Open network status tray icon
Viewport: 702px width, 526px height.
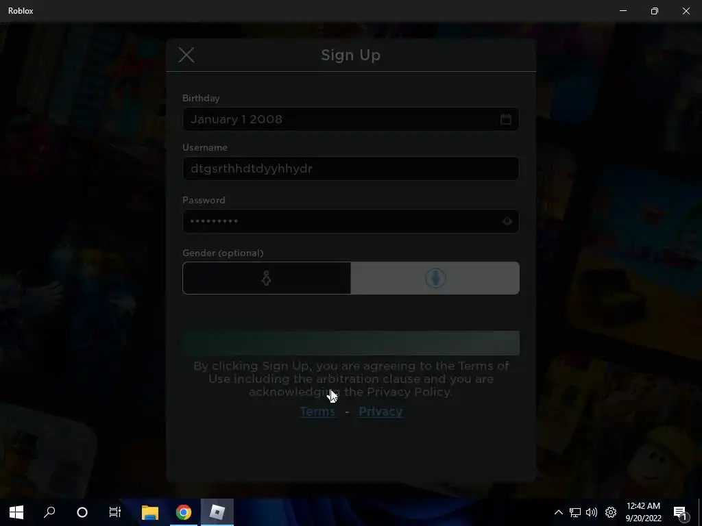tap(575, 512)
